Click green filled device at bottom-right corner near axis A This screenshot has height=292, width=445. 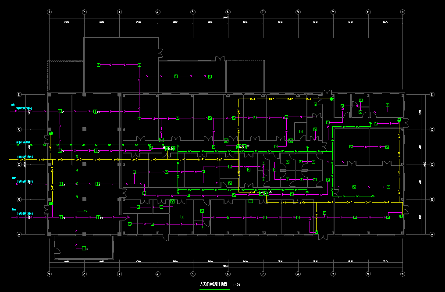pyautogui.click(x=401, y=216)
